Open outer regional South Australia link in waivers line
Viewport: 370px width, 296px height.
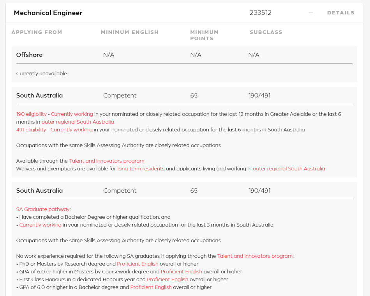tap(289, 169)
